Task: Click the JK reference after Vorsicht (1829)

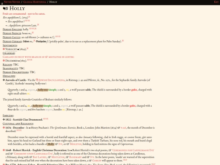Action: (28, 48)
